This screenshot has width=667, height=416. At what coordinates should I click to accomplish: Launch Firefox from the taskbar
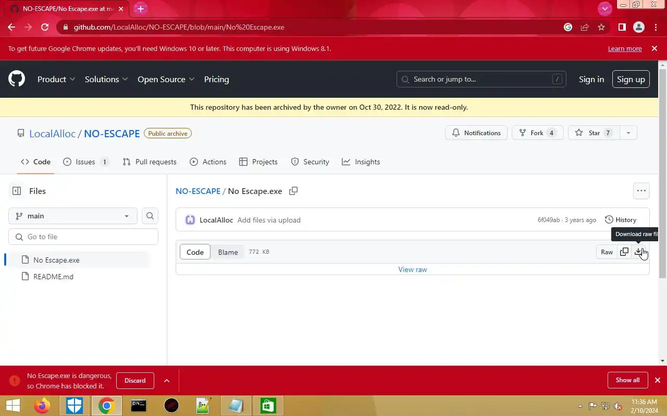(42, 406)
